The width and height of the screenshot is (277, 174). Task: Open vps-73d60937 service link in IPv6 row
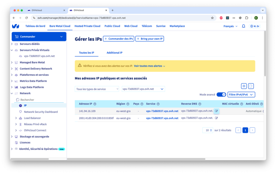(162, 118)
